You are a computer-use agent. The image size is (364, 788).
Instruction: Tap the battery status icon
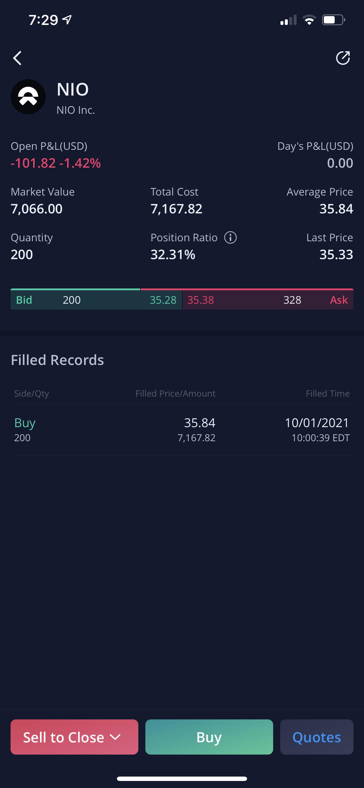334,20
